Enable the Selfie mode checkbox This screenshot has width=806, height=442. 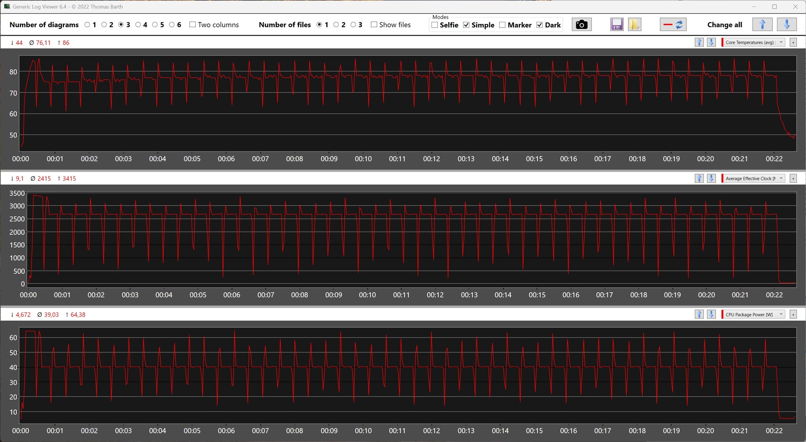435,25
